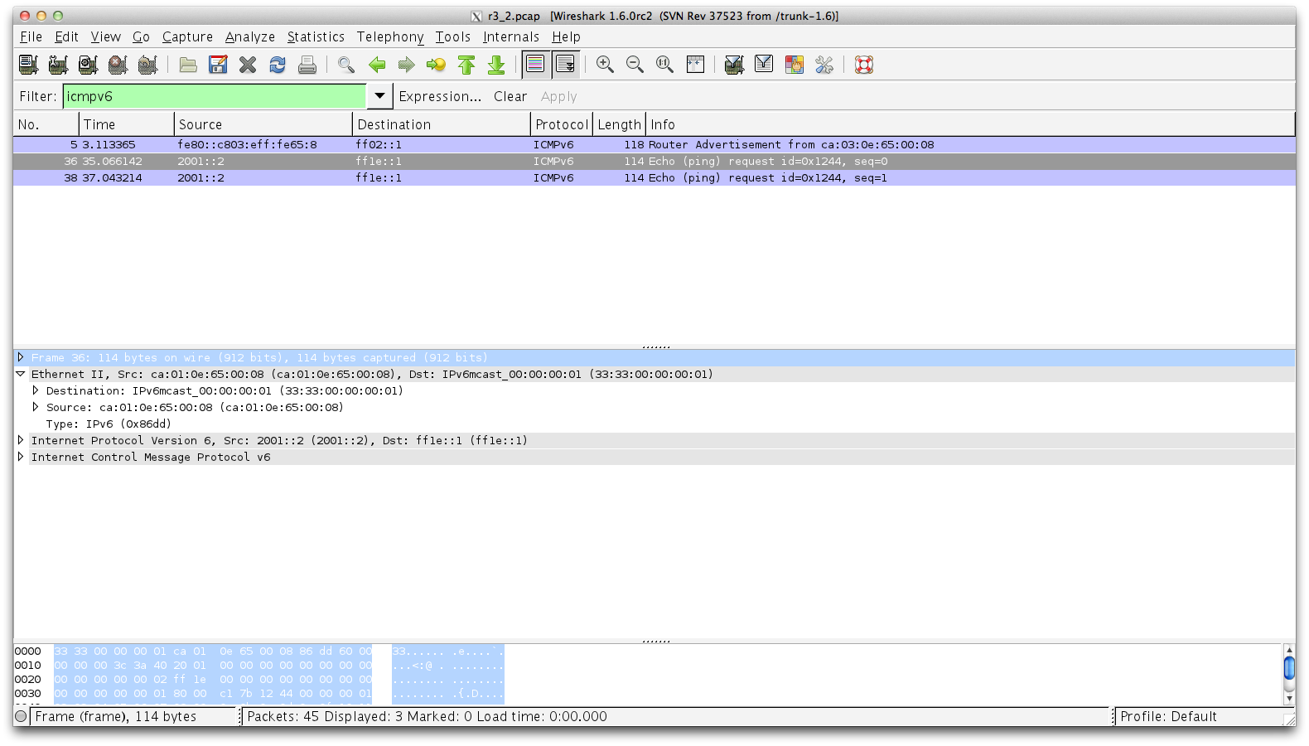Open the View menu

(x=105, y=36)
